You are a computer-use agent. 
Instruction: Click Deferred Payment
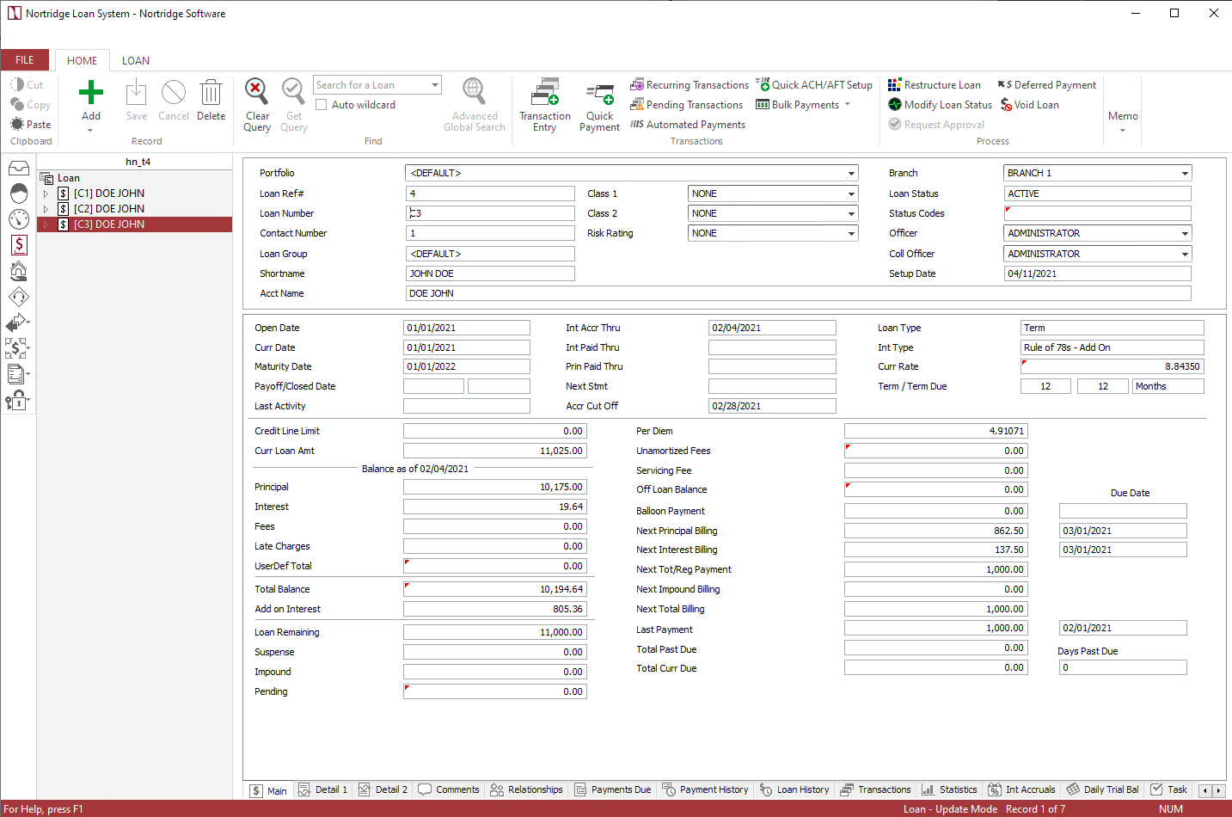click(1047, 85)
